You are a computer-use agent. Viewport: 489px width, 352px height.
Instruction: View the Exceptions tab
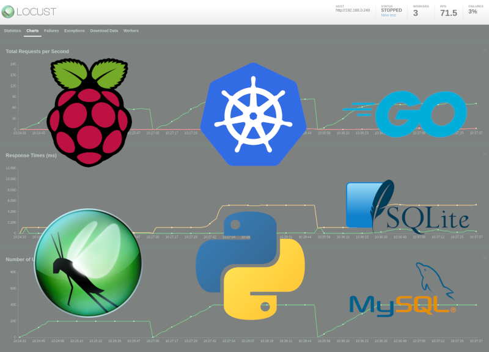74,31
